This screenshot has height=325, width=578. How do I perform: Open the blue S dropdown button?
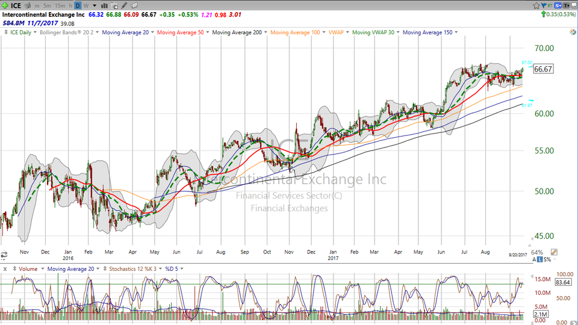pyautogui.click(x=558, y=5)
